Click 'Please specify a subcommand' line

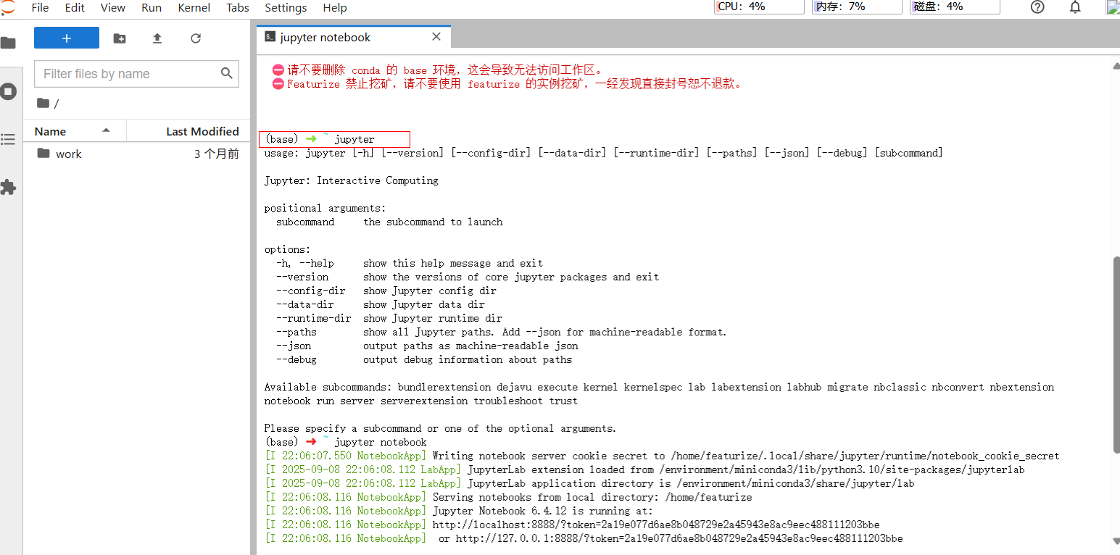click(x=440, y=428)
